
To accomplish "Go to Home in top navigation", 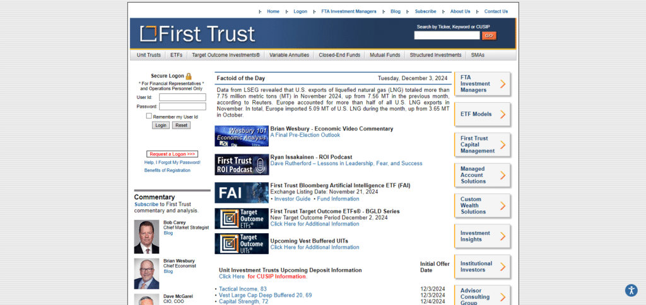I will [273, 11].
